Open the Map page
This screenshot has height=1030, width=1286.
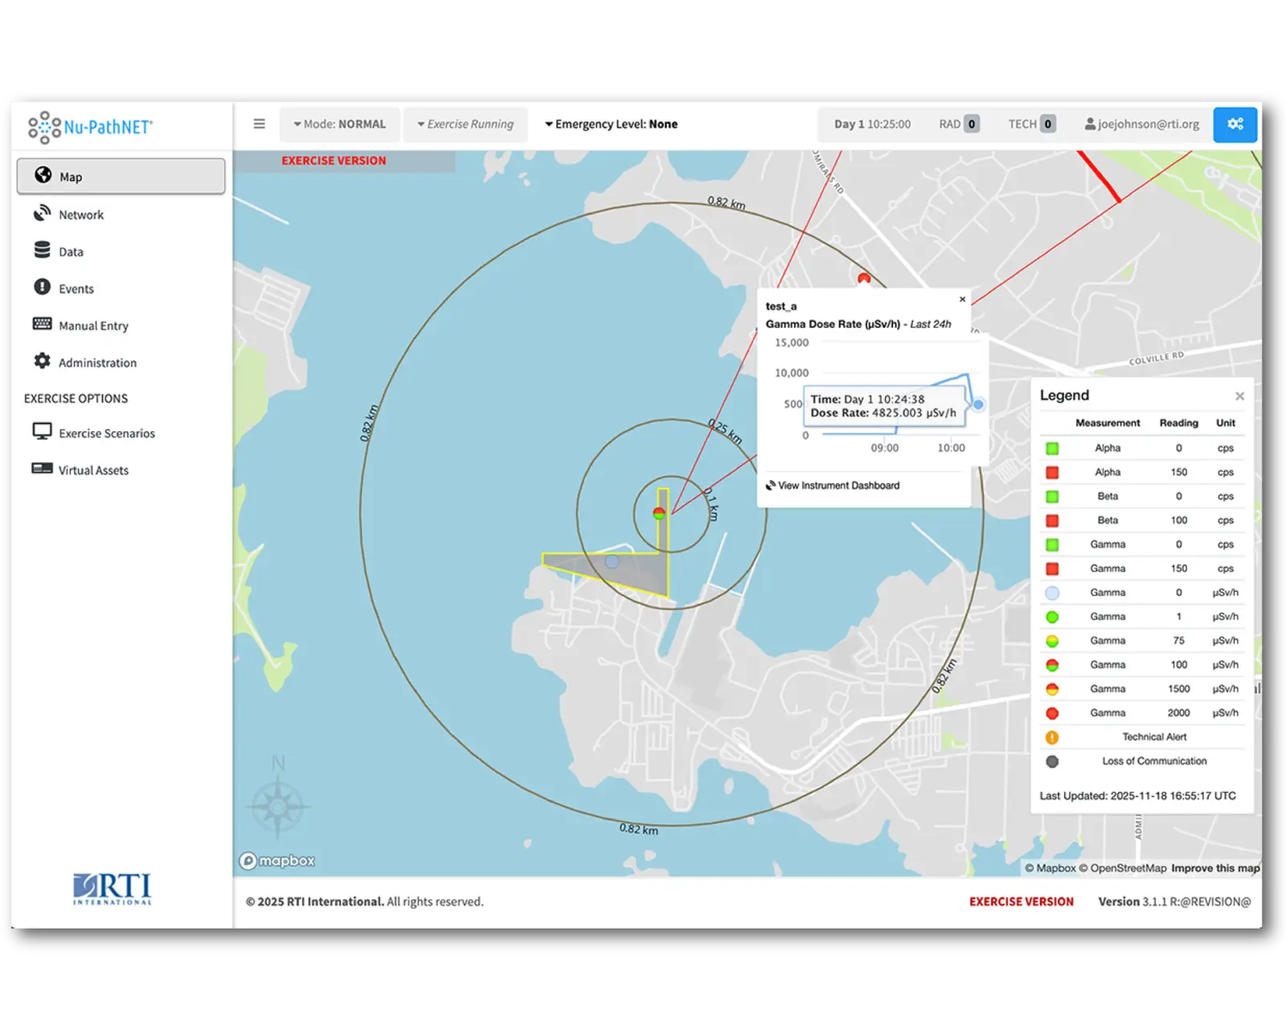121,176
